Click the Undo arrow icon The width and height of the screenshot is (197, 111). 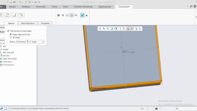pos(14,2)
